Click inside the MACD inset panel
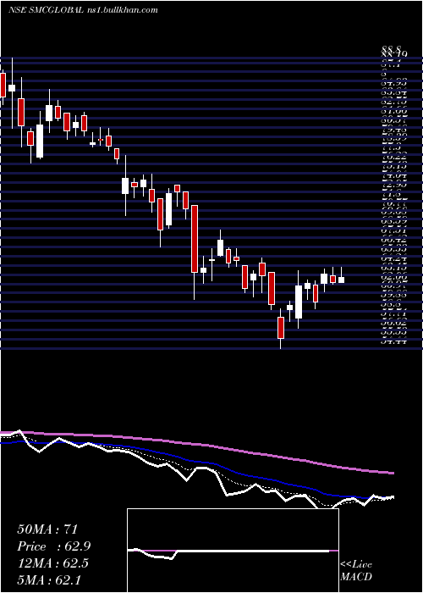The image size is (423, 593). [x=233, y=551]
